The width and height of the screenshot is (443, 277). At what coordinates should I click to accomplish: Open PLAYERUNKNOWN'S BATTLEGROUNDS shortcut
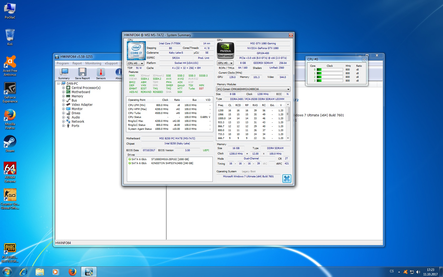10,253
